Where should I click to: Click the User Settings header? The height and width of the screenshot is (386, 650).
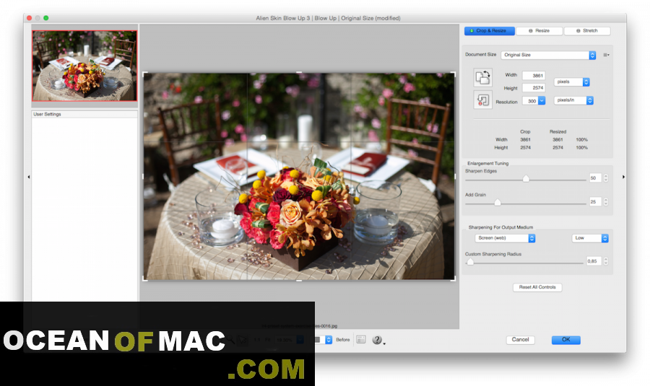tap(84, 114)
